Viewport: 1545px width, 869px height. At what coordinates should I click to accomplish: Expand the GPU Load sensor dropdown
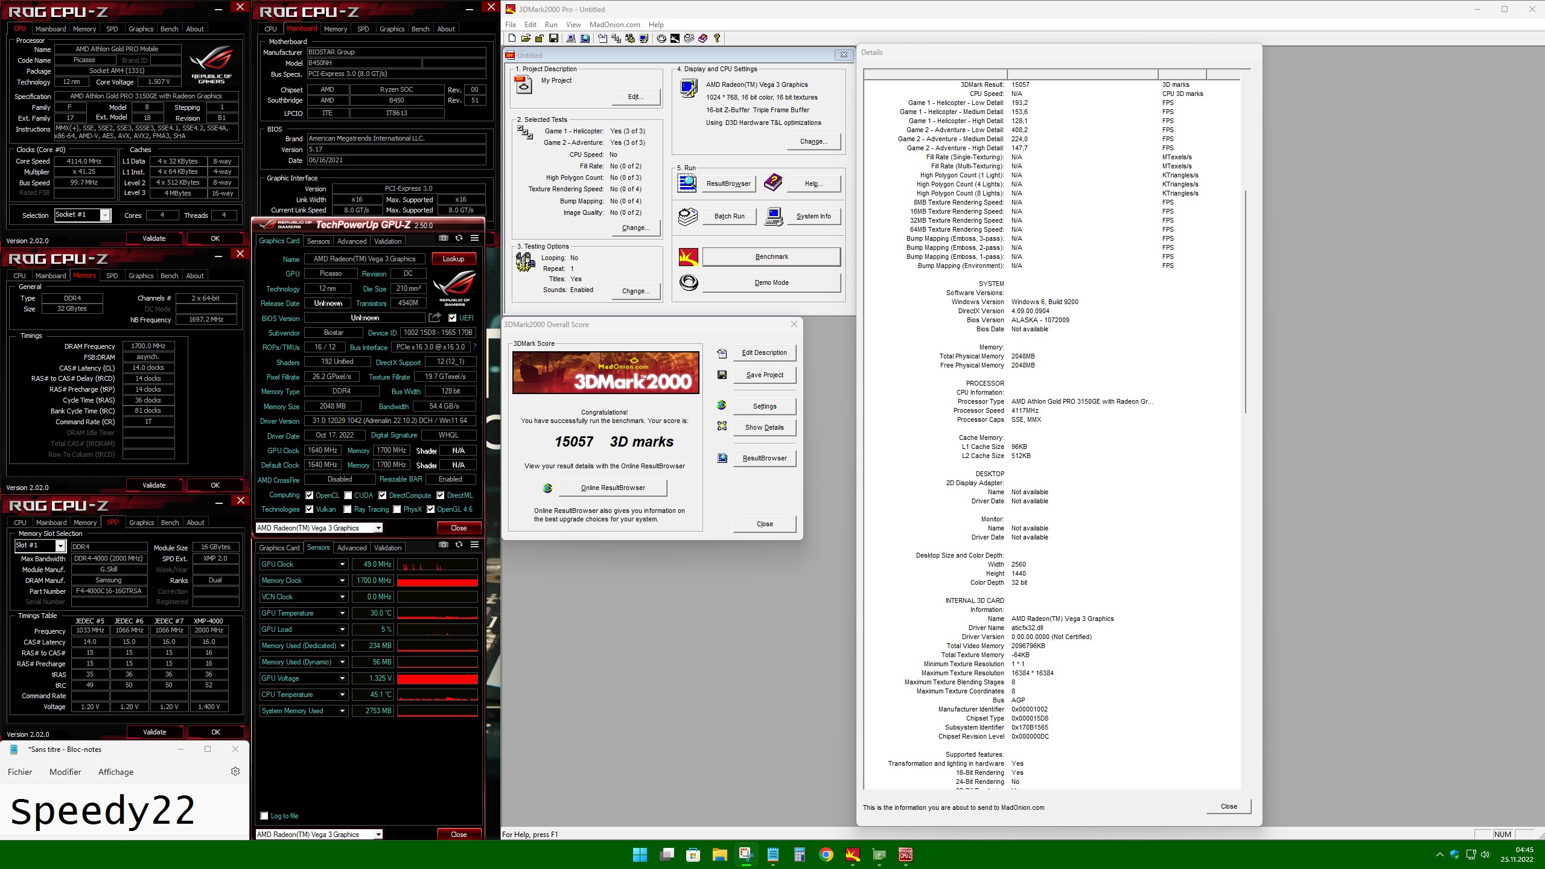pos(342,629)
